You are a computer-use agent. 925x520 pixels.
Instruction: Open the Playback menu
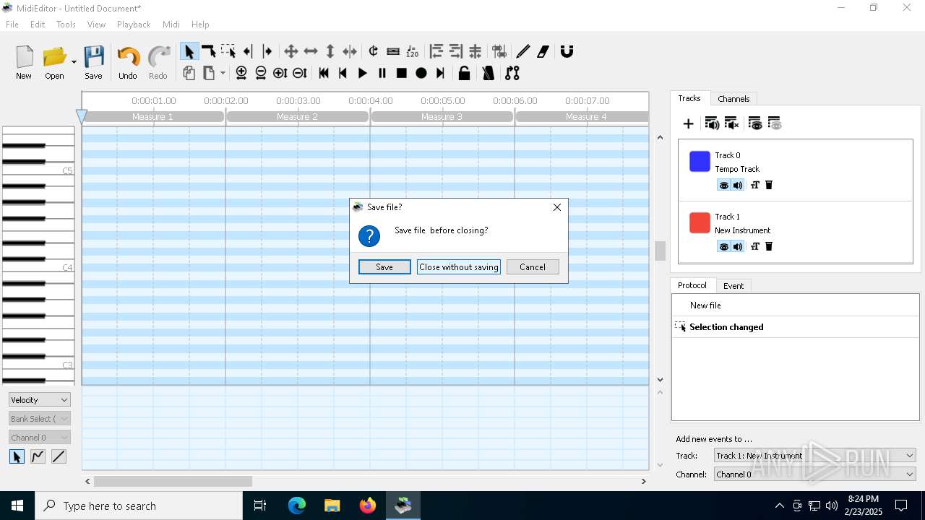134,25
